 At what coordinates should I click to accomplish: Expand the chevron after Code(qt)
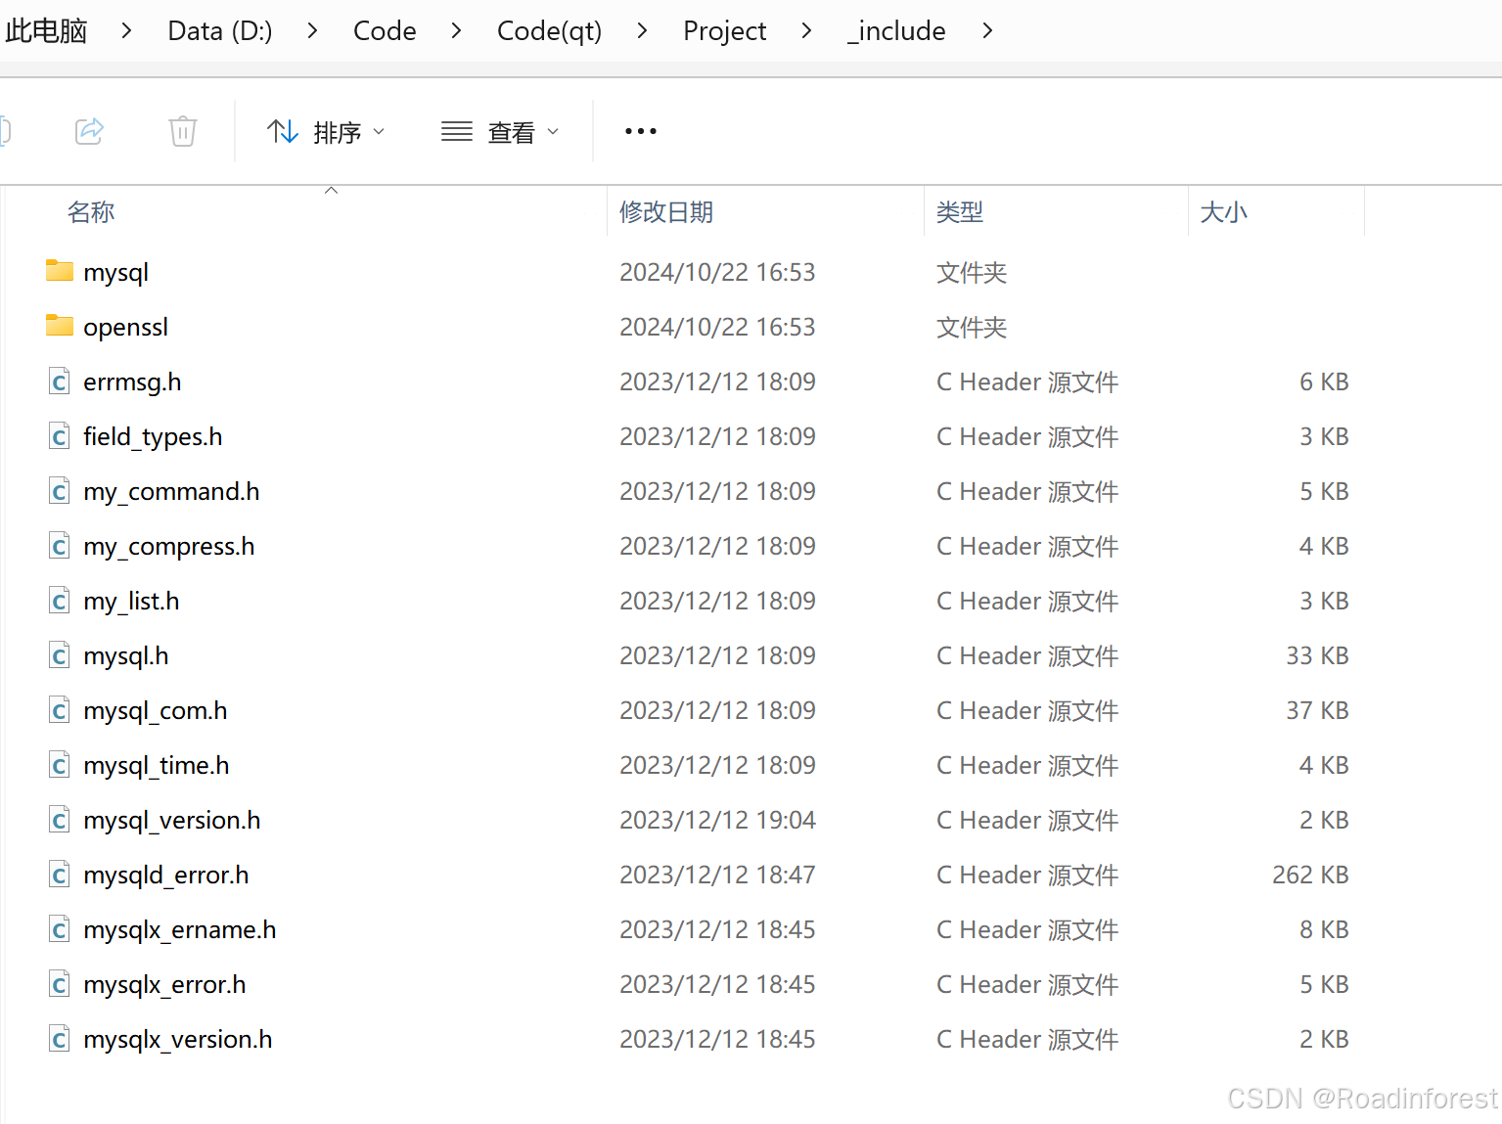(642, 31)
